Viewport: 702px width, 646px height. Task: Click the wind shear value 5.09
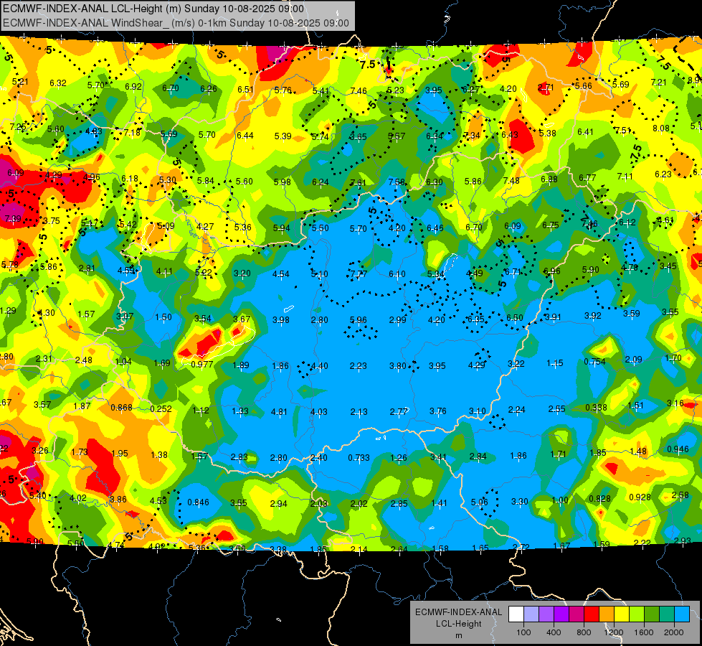coord(166,226)
